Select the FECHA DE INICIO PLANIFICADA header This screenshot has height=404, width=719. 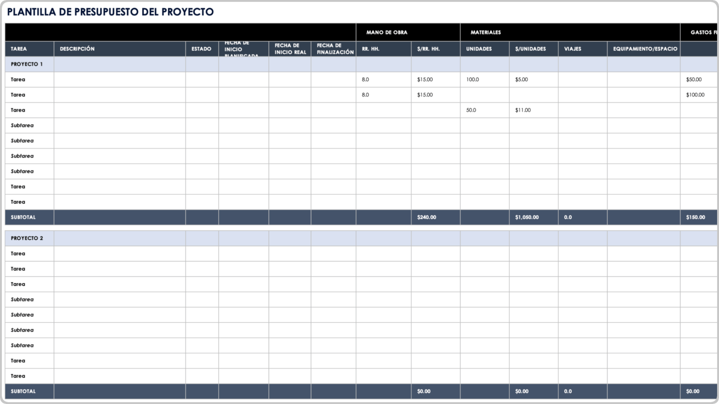pos(243,49)
